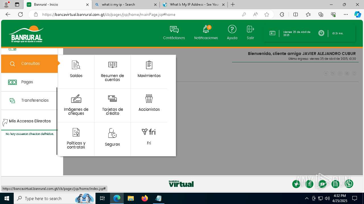Select Transferencias in the sidebar menu

[29, 100]
